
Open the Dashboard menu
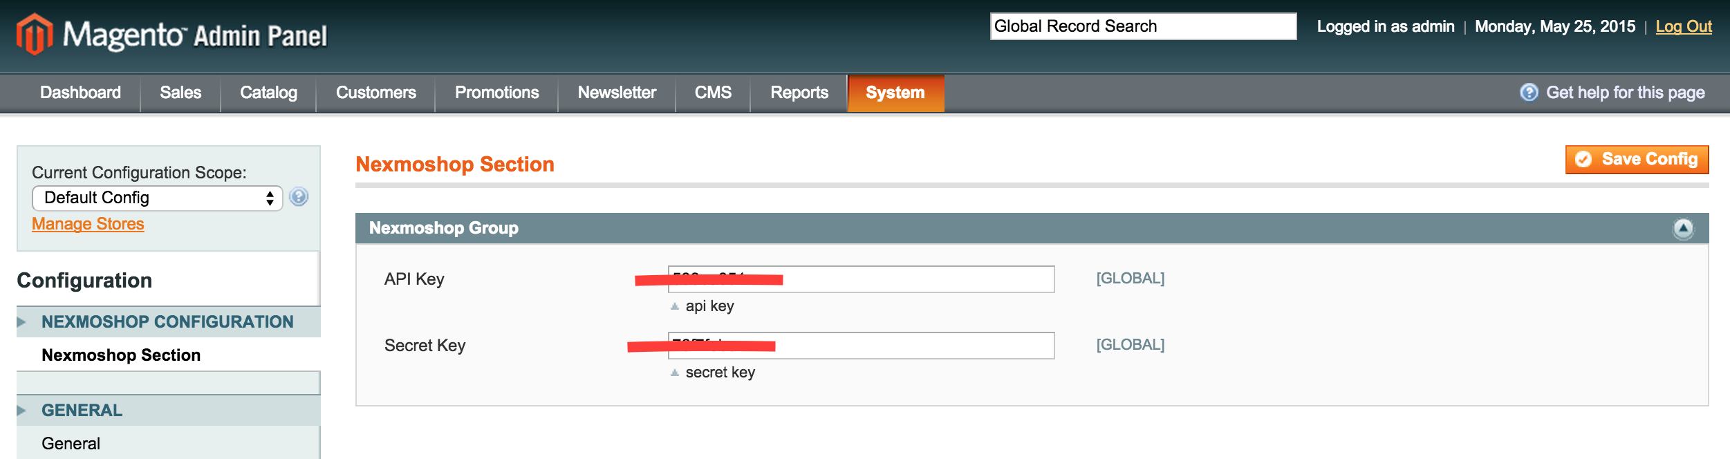80,93
